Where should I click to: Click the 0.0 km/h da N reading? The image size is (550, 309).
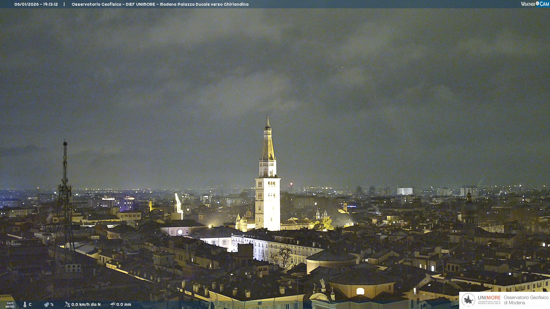pyautogui.click(x=86, y=304)
